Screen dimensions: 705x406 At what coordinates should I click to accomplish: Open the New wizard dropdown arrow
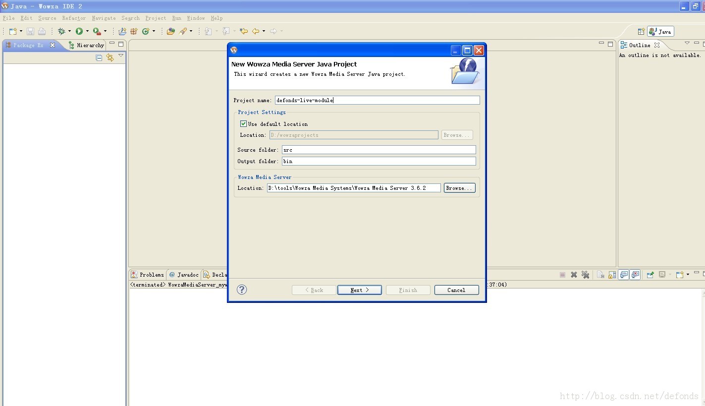coord(21,31)
